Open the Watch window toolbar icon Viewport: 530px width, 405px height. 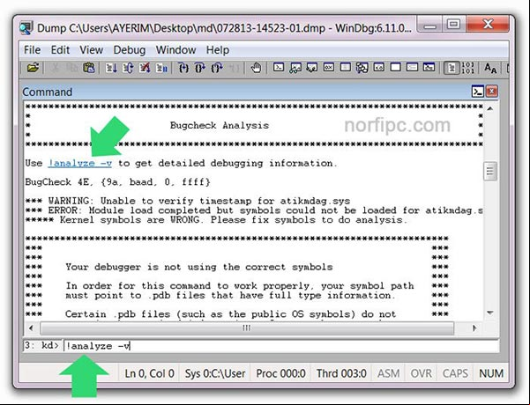[x=295, y=68]
